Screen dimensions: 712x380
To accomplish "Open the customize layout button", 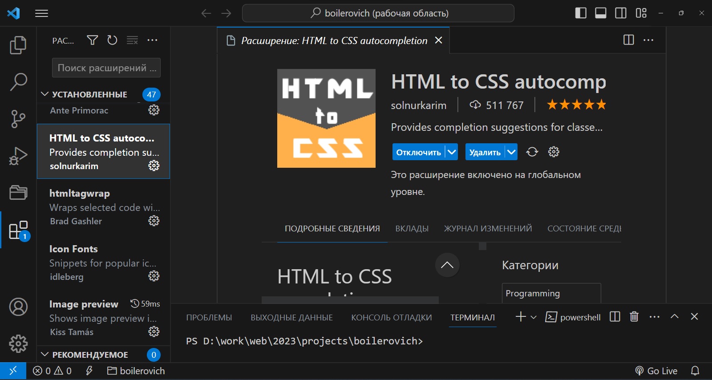I will pyautogui.click(x=641, y=13).
